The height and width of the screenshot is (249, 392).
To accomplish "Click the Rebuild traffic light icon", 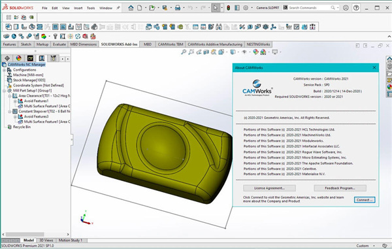I will pyautogui.click(x=228, y=8).
